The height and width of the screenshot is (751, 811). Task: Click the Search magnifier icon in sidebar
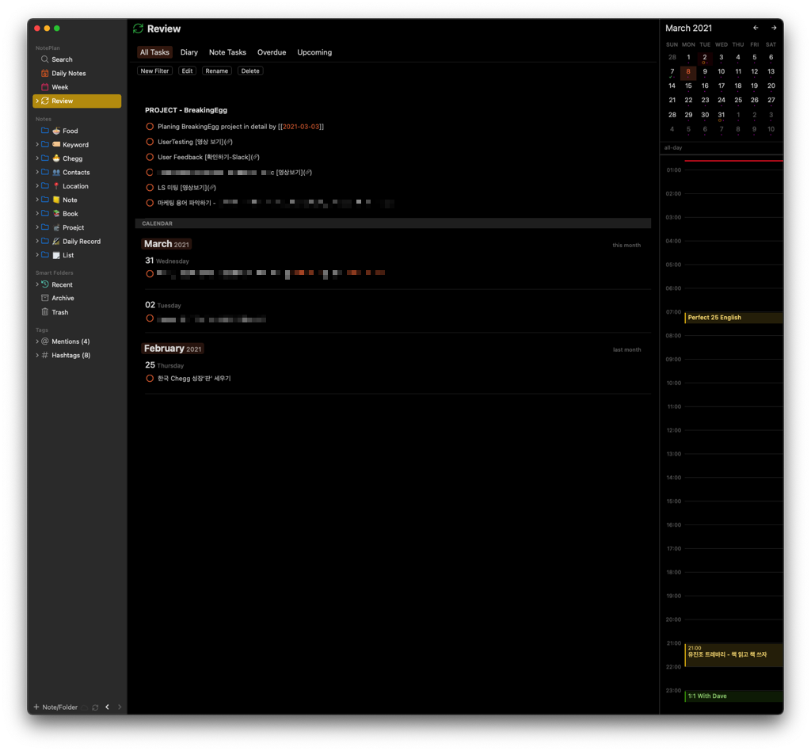point(45,59)
